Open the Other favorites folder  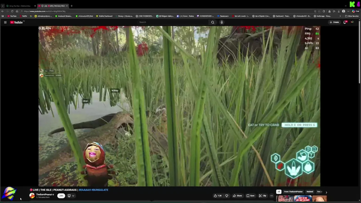point(352,16)
